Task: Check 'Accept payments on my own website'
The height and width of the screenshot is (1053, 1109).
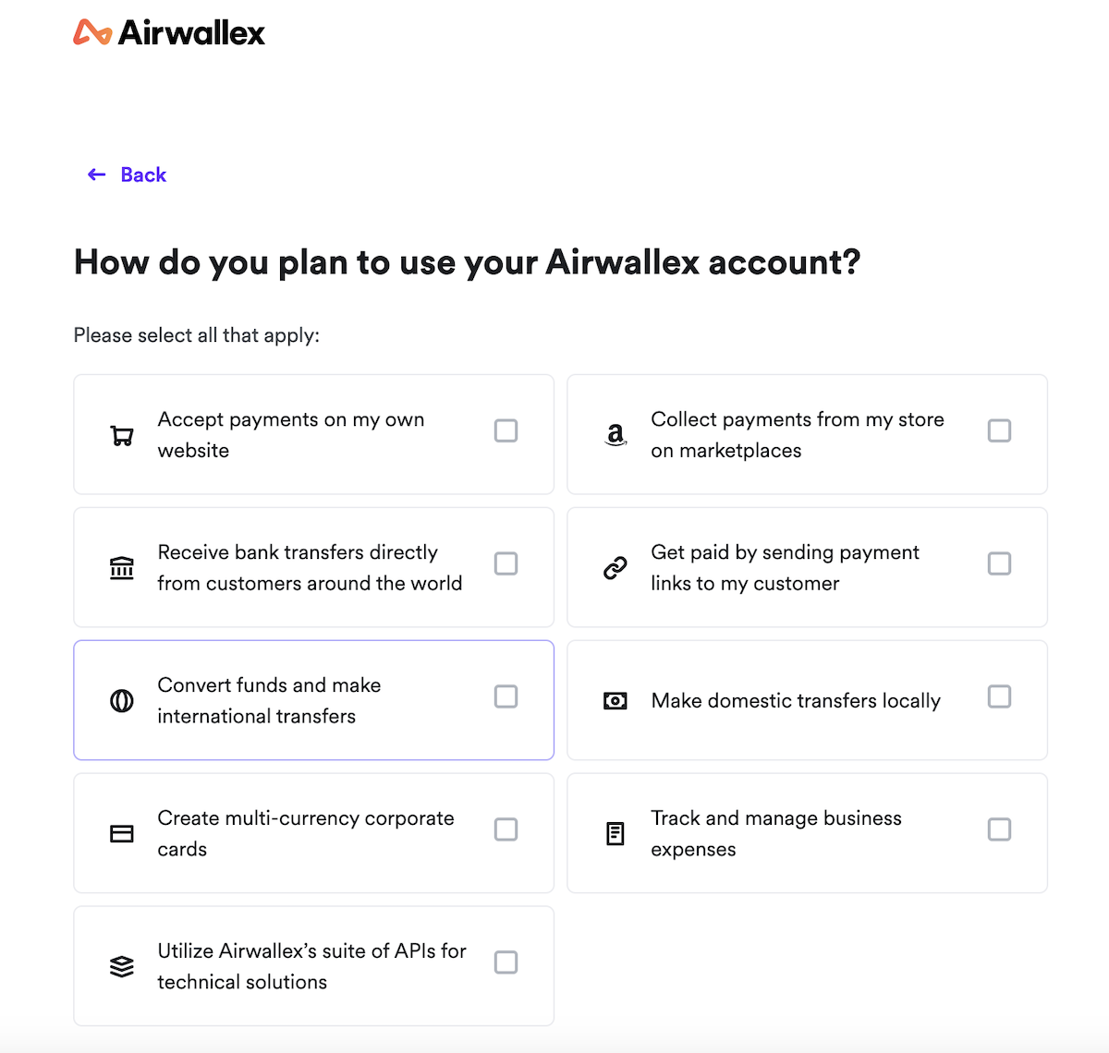Action: [506, 430]
